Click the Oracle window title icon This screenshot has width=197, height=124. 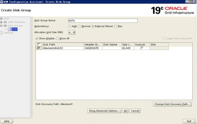[1, 2]
